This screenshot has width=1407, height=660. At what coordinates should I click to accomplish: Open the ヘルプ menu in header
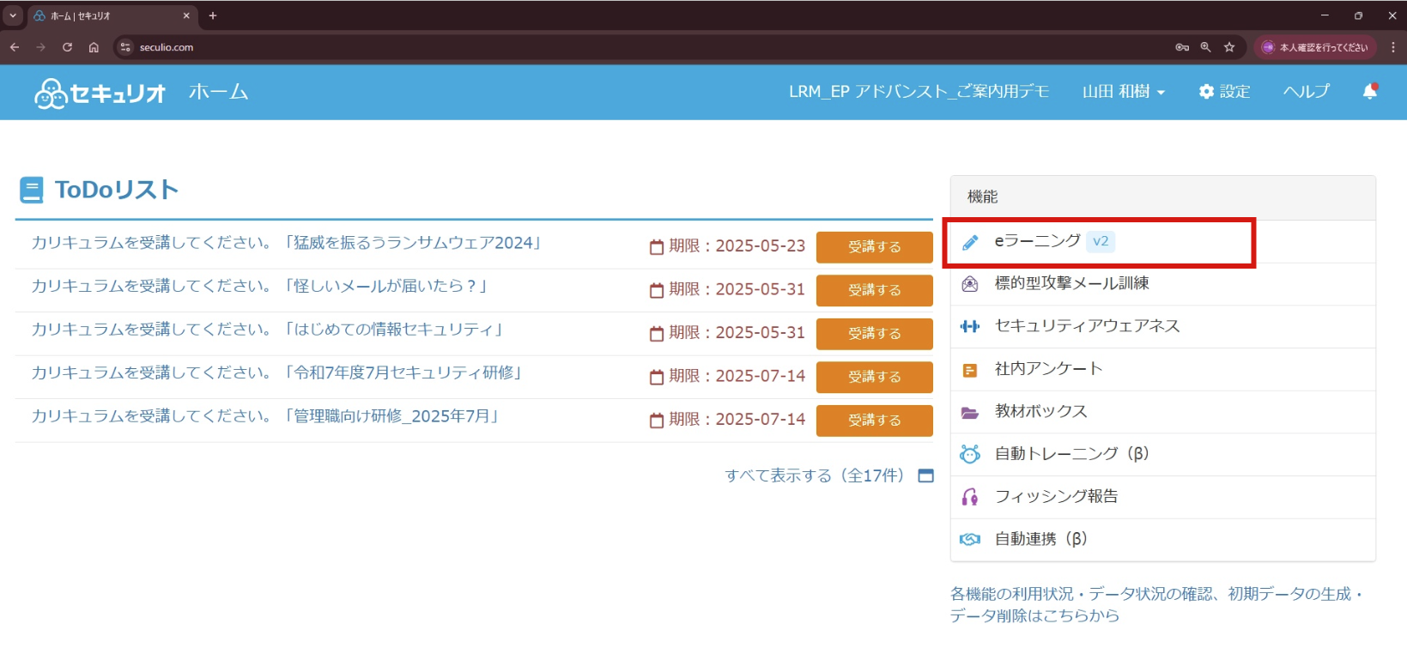(1306, 91)
